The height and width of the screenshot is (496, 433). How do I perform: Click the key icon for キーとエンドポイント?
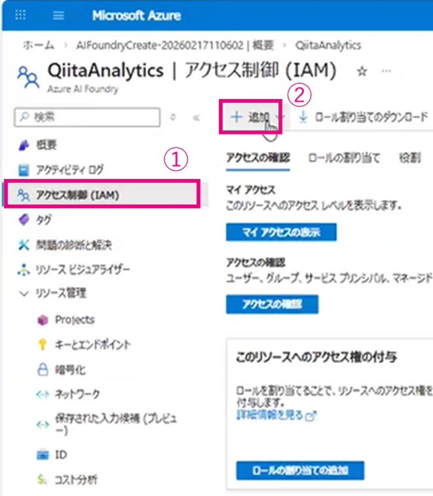pyautogui.click(x=43, y=344)
